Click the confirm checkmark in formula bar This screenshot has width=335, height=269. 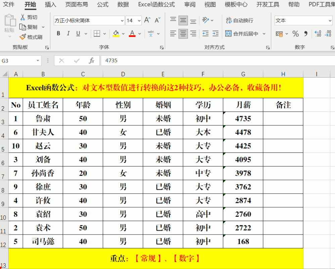[77, 61]
